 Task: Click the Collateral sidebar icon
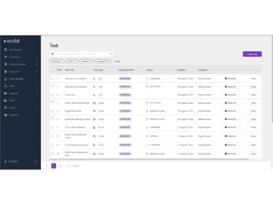click(x=5, y=57)
